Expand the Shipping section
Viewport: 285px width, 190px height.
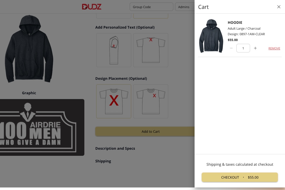click(x=103, y=161)
